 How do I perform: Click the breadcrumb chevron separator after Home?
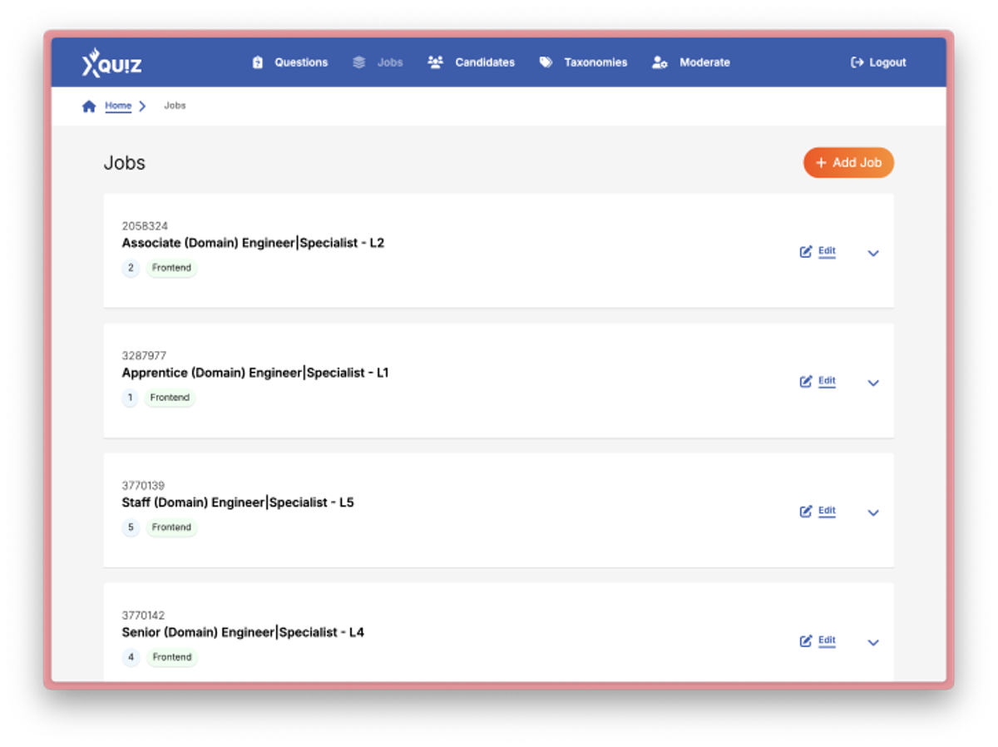click(142, 106)
